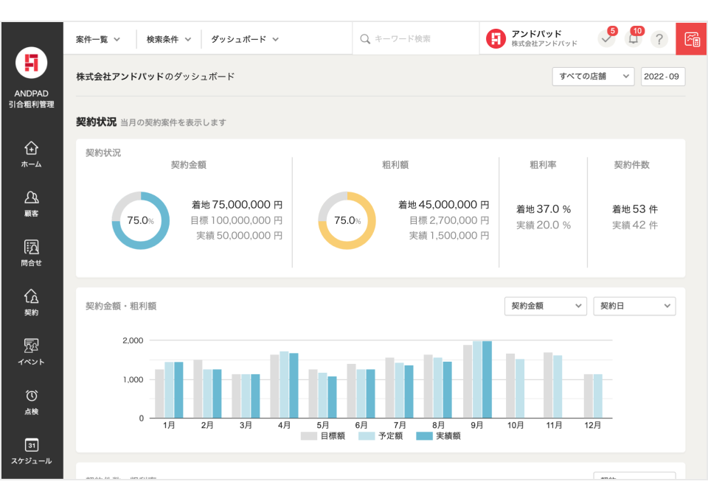Open the イベント events icon
Image resolution: width=708 pixels, height=501 pixels.
(x=31, y=346)
